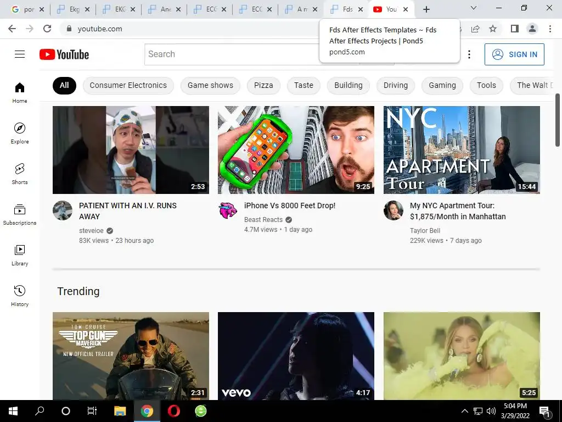
Task: Open the Taylor Bell channel avatar
Action: click(393, 210)
